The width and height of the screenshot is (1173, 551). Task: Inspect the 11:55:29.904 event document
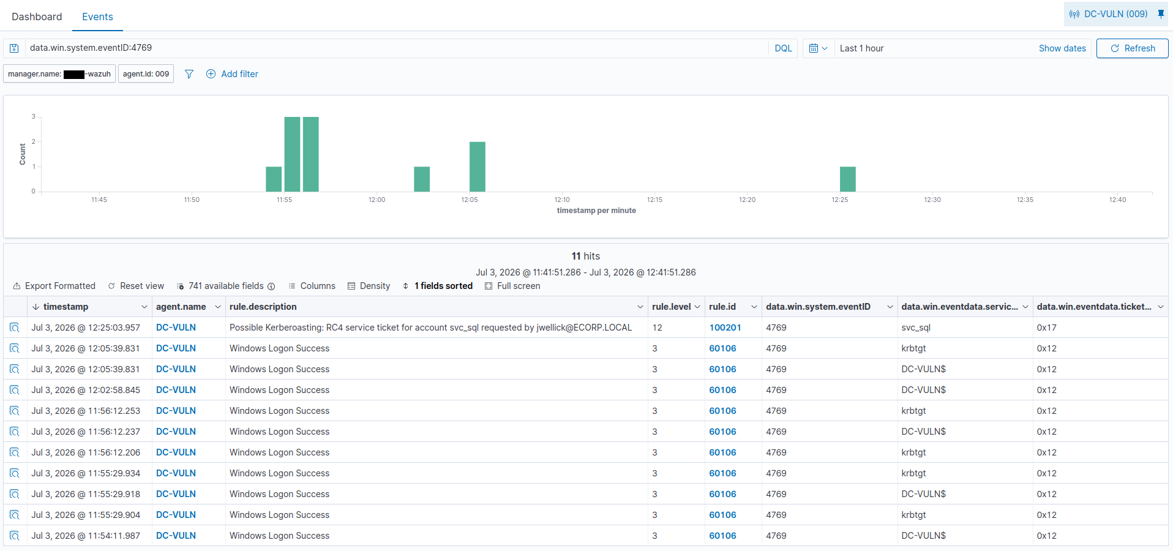point(15,515)
